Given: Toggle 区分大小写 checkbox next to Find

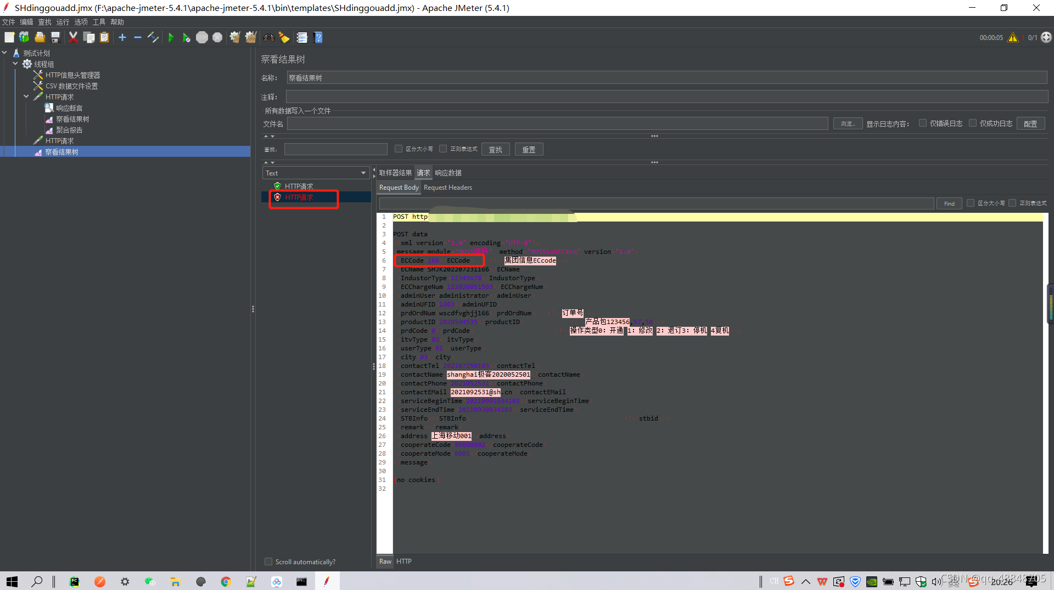Looking at the screenshot, I should point(971,203).
